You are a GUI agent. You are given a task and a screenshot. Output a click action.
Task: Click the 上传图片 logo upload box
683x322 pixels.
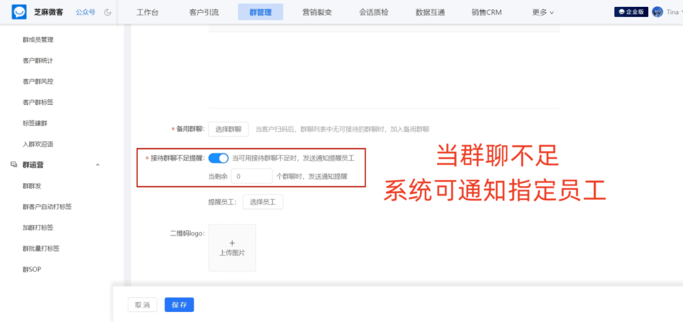[232, 248]
